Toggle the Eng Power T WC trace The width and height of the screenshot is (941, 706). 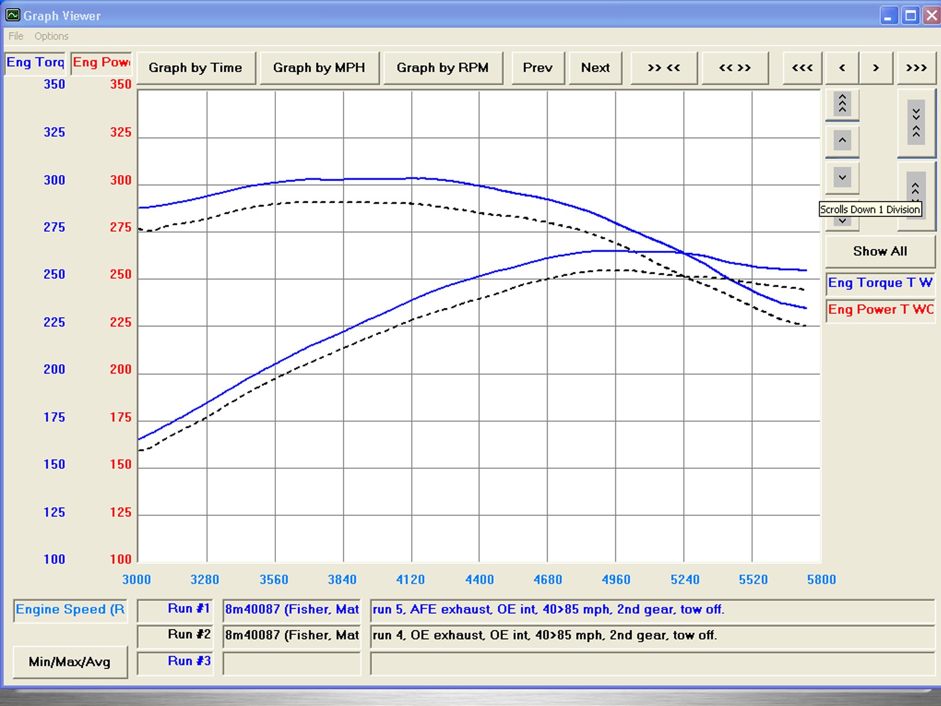pos(880,310)
